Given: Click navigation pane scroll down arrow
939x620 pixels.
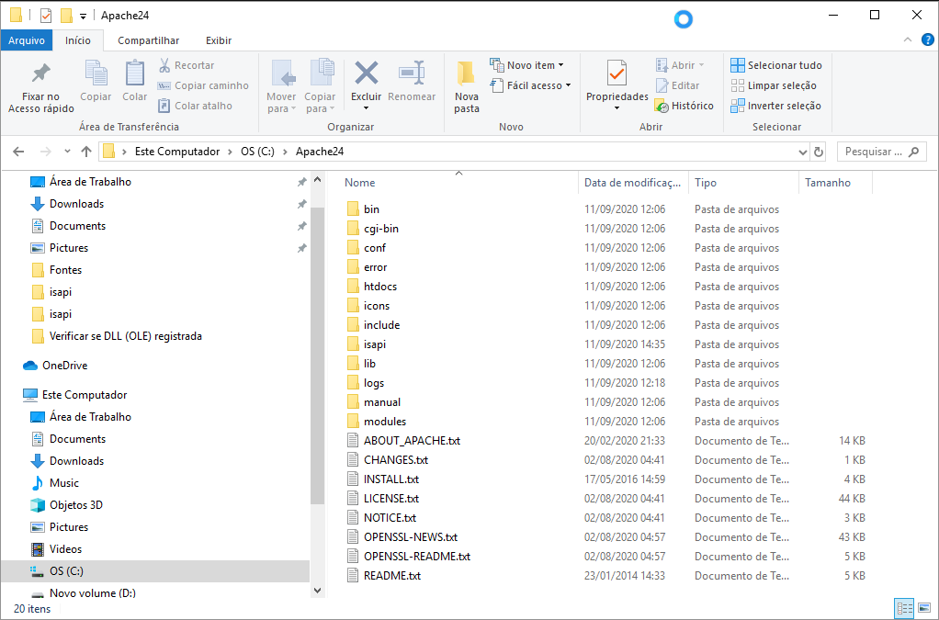Looking at the screenshot, I should click(x=317, y=591).
